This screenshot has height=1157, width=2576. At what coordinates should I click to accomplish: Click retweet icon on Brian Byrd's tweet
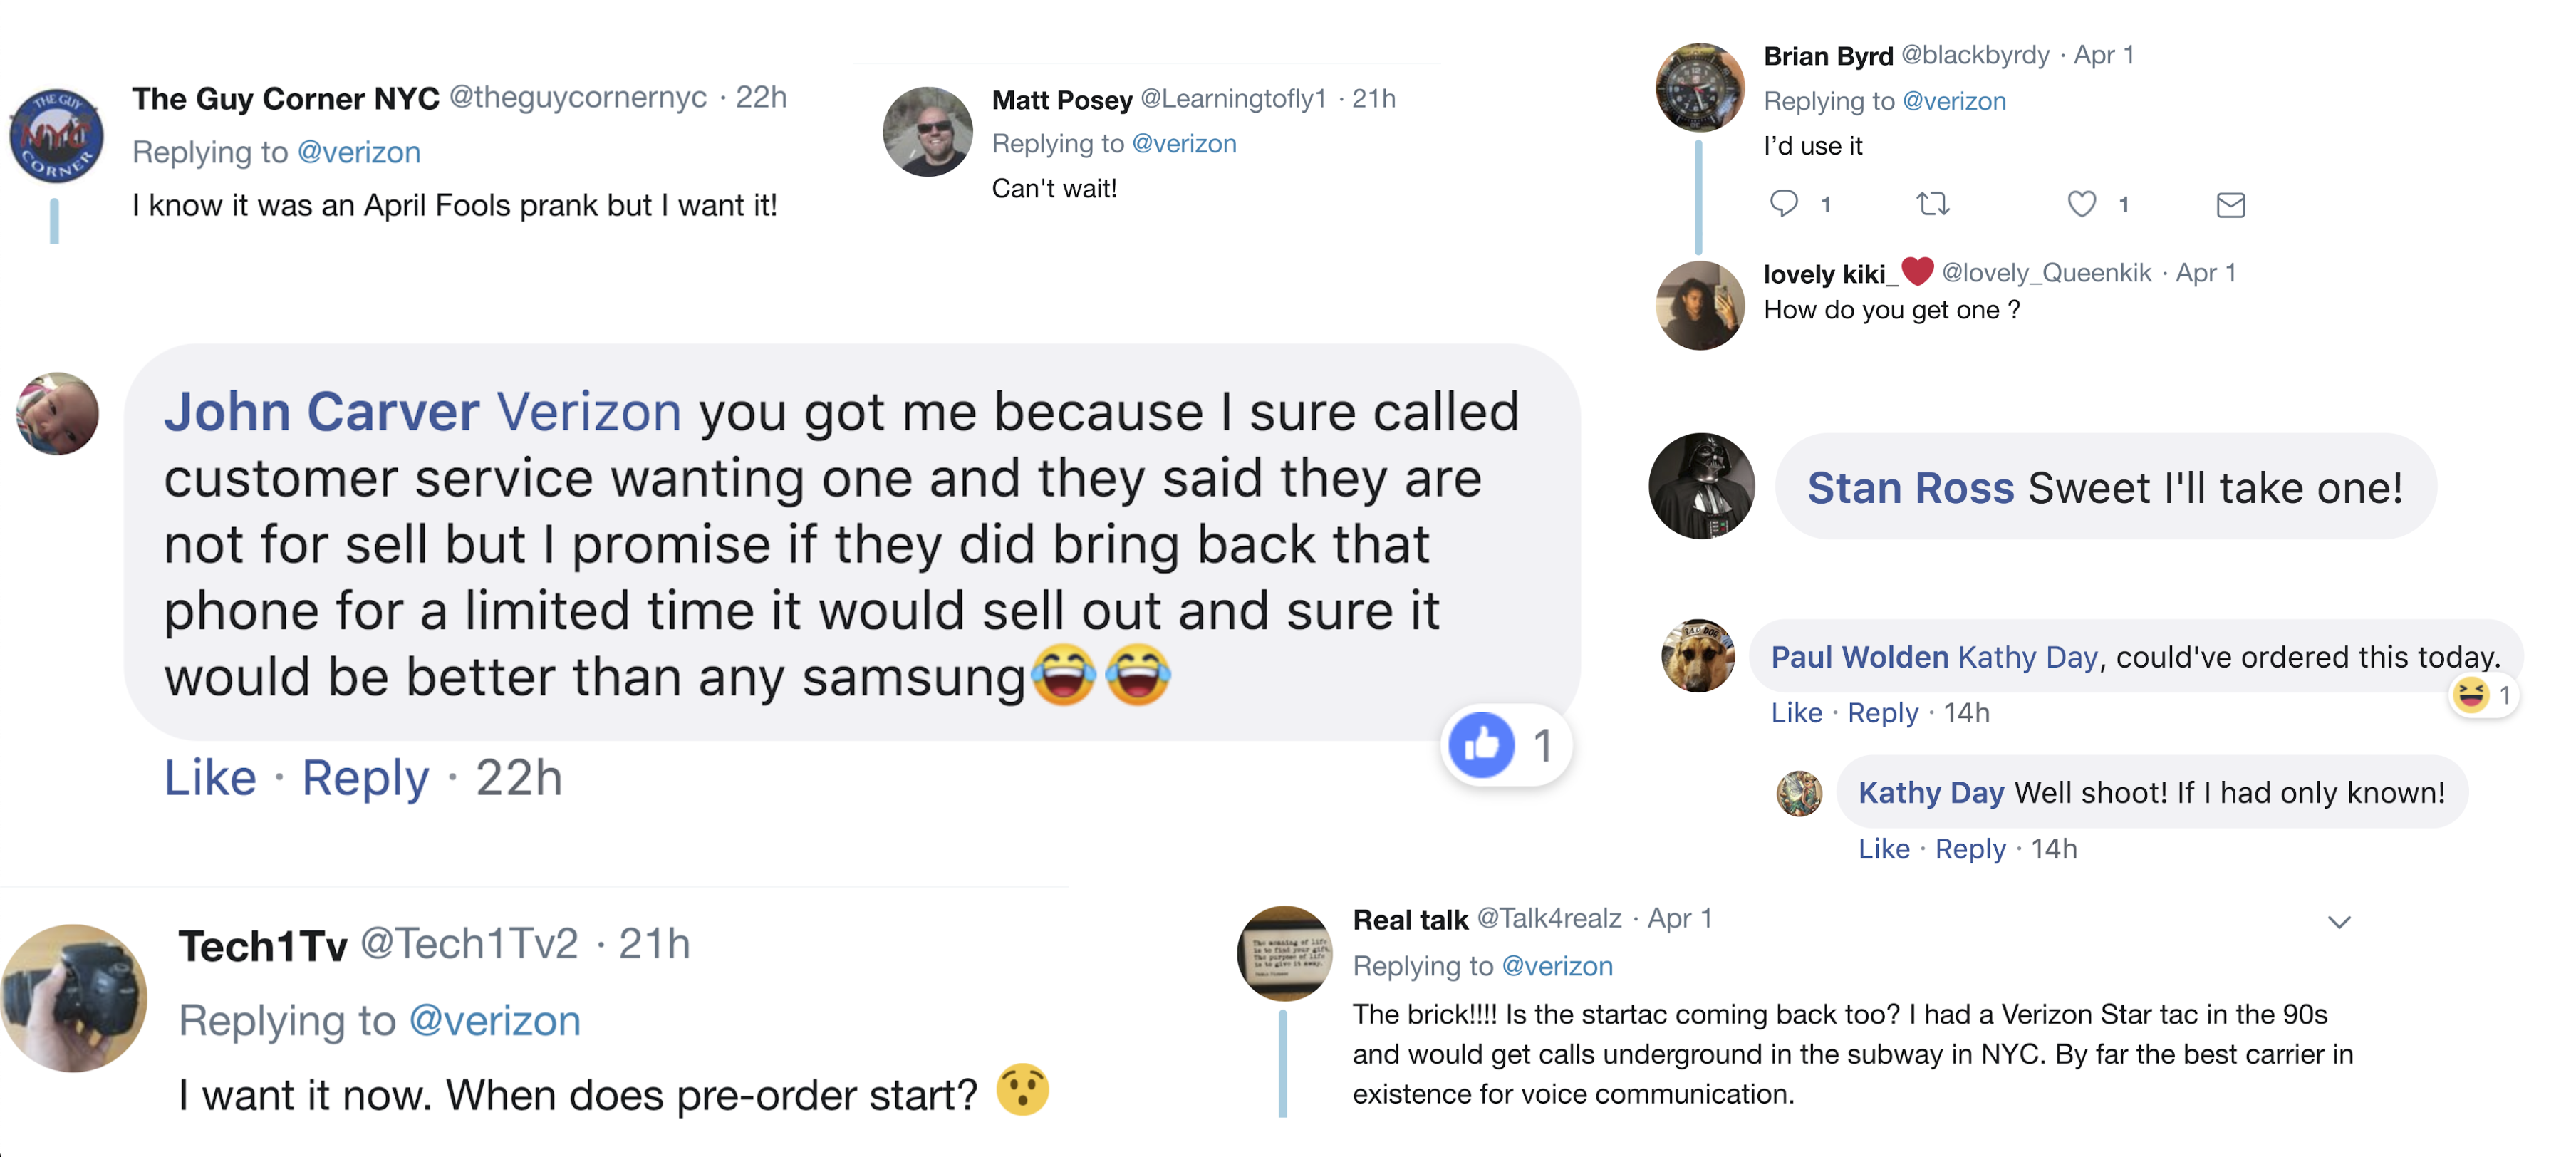coord(1932,204)
